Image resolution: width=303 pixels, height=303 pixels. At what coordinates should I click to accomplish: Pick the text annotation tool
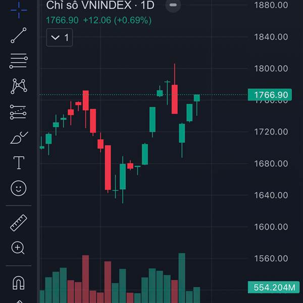tap(19, 163)
